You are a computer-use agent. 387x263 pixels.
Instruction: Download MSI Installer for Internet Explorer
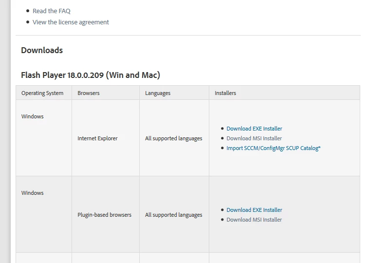254,138
